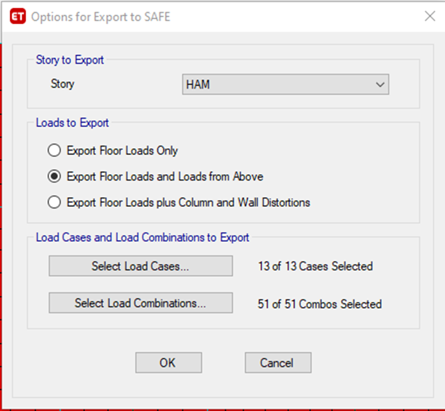Enable Floor Loads plus Column and Wall Distortions

tap(54, 202)
